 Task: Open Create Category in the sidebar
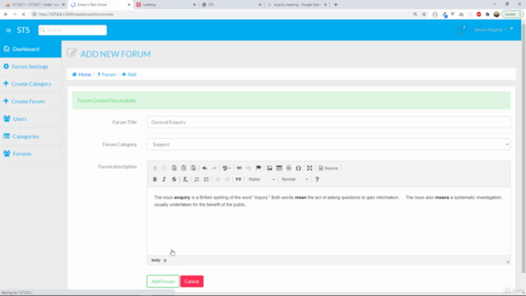click(30, 84)
